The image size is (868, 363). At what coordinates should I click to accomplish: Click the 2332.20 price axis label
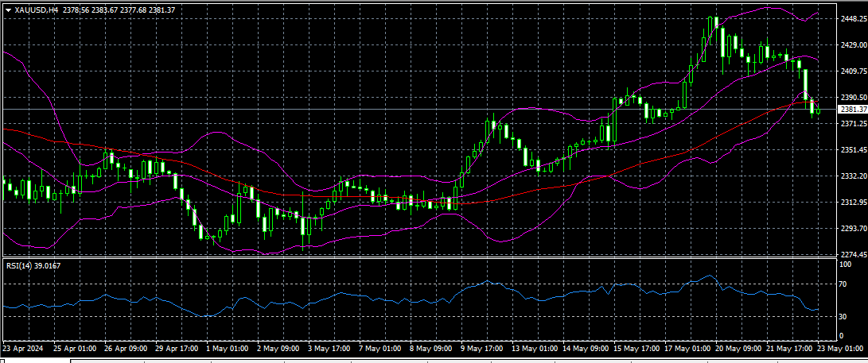point(853,176)
